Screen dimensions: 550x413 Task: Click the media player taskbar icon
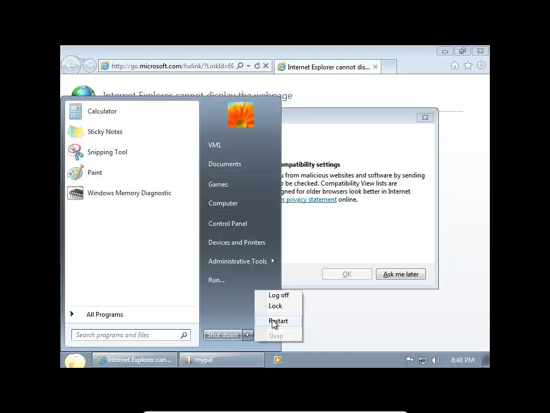tap(278, 360)
